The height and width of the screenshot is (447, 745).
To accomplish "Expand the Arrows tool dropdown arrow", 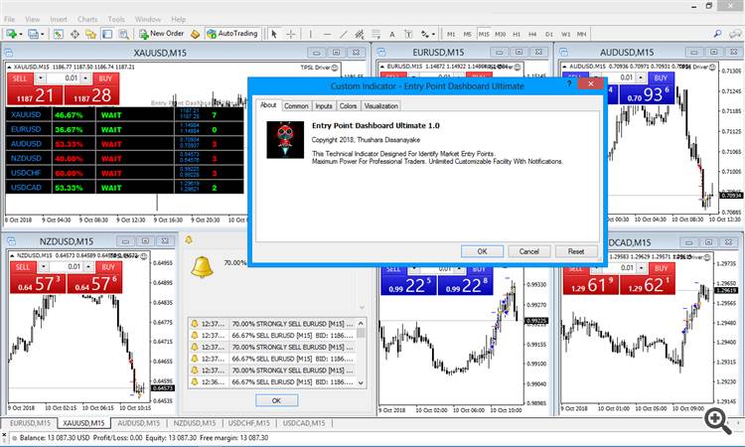I will [x=433, y=34].
